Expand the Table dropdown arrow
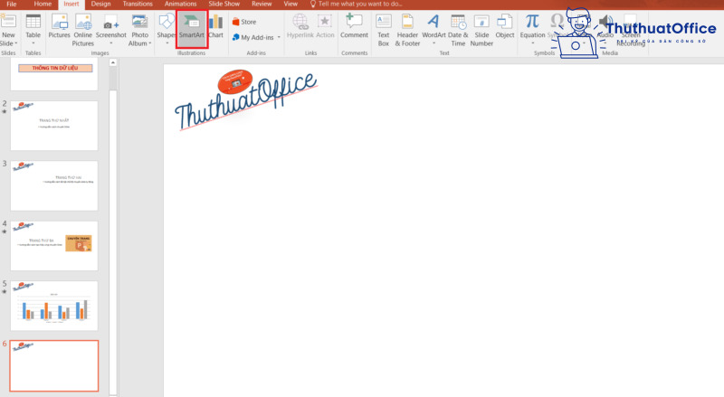This screenshot has height=397, width=724. 33,43
